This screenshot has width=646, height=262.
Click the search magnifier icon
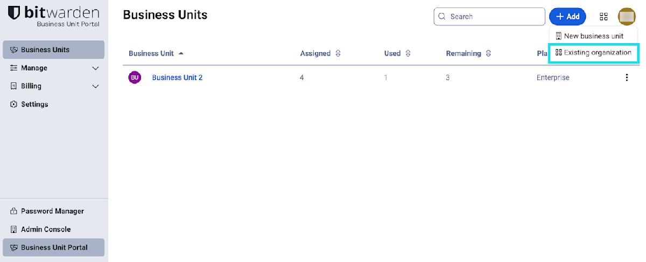coord(443,17)
